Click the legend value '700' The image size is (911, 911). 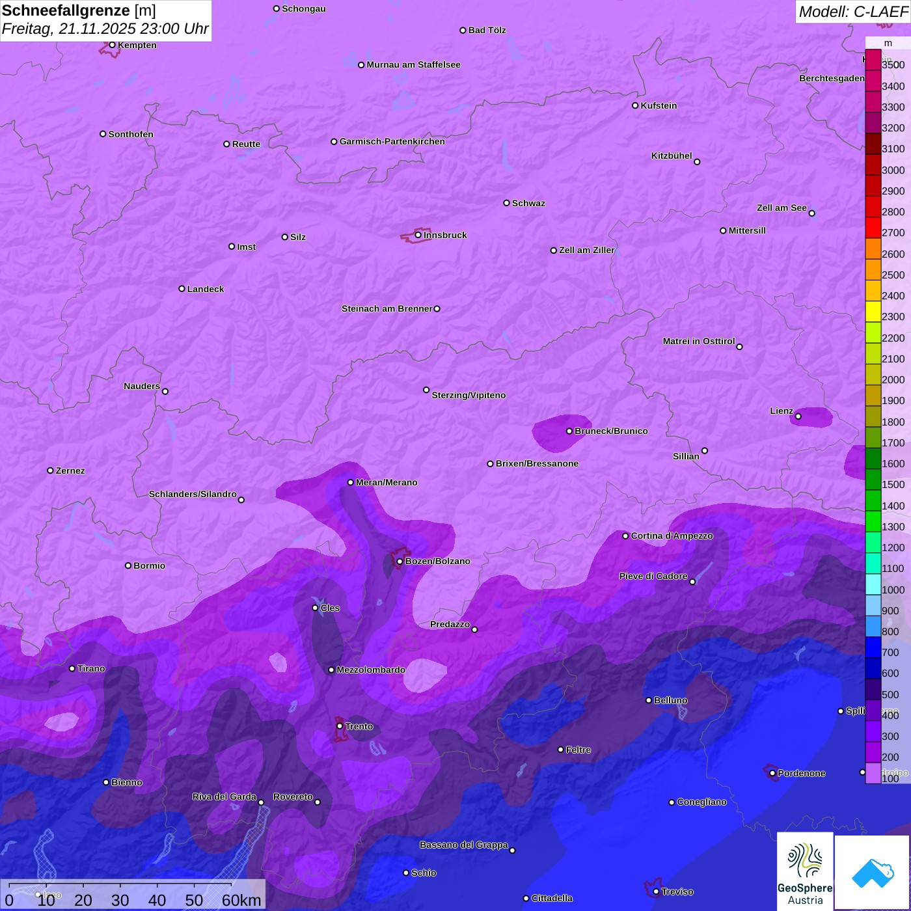pyautogui.click(x=890, y=653)
